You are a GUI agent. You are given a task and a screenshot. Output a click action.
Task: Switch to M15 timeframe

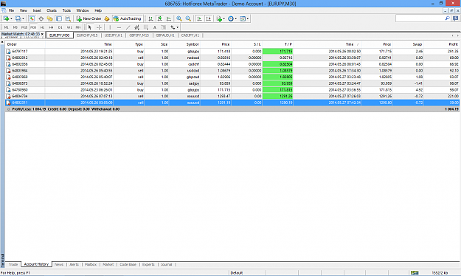24,27
